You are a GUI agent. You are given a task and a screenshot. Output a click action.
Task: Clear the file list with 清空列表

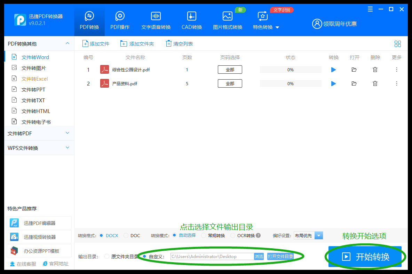(179, 43)
